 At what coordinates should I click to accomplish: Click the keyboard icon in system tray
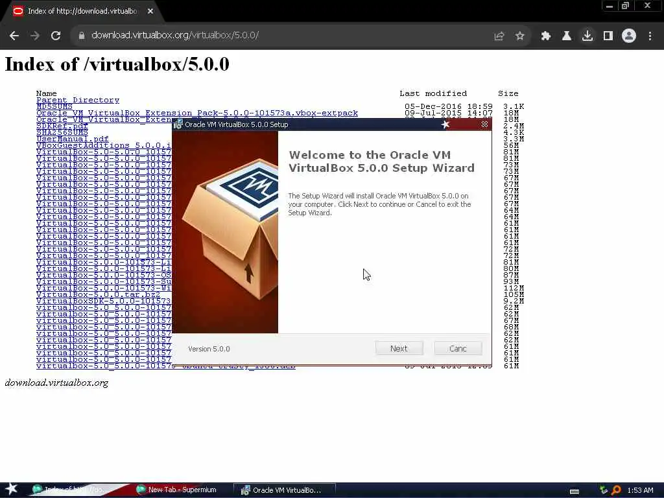tap(575, 491)
